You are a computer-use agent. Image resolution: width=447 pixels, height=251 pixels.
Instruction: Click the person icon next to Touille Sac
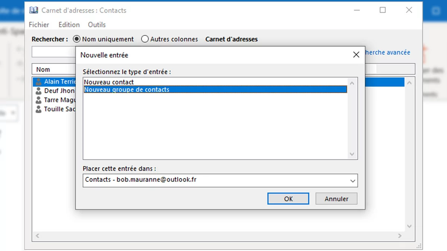(38, 109)
